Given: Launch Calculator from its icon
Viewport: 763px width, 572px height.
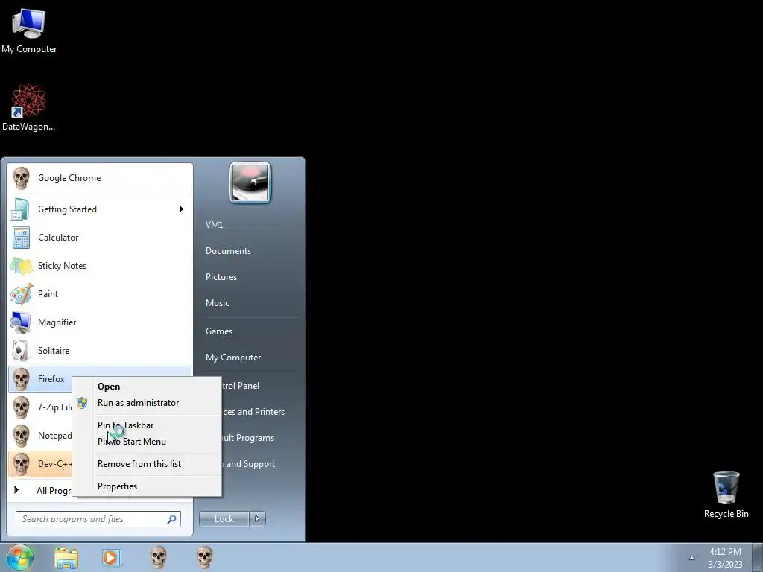Looking at the screenshot, I should (21, 238).
